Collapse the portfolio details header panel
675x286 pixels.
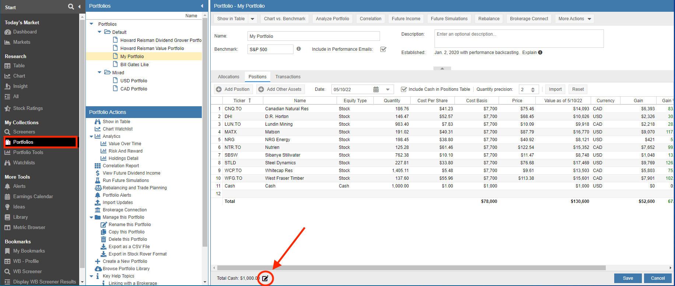point(442,68)
